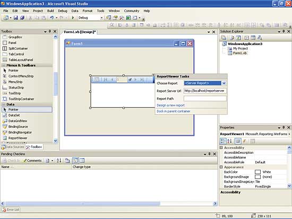The image size is (292, 219).
Task: Collapse the Accessibility property group
Action: tap(221, 147)
